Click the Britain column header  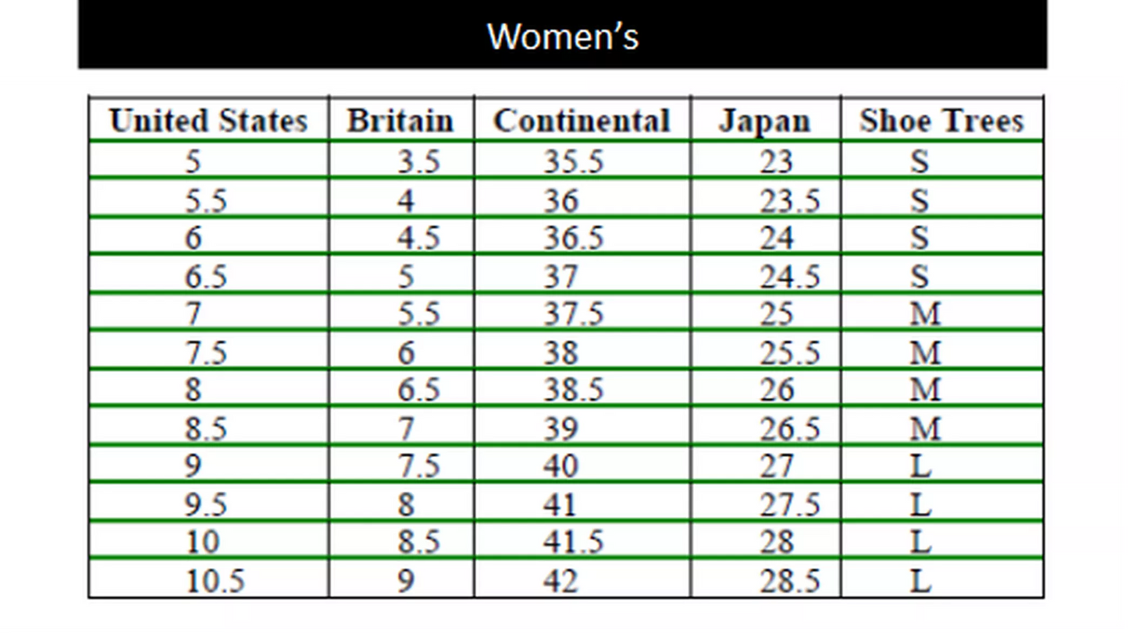coord(400,121)
